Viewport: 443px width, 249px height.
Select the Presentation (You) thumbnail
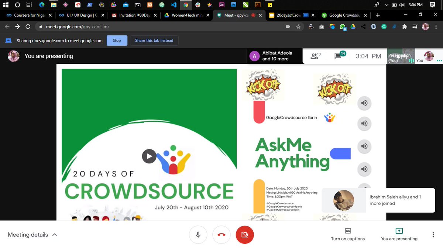(x=401, y=56)
